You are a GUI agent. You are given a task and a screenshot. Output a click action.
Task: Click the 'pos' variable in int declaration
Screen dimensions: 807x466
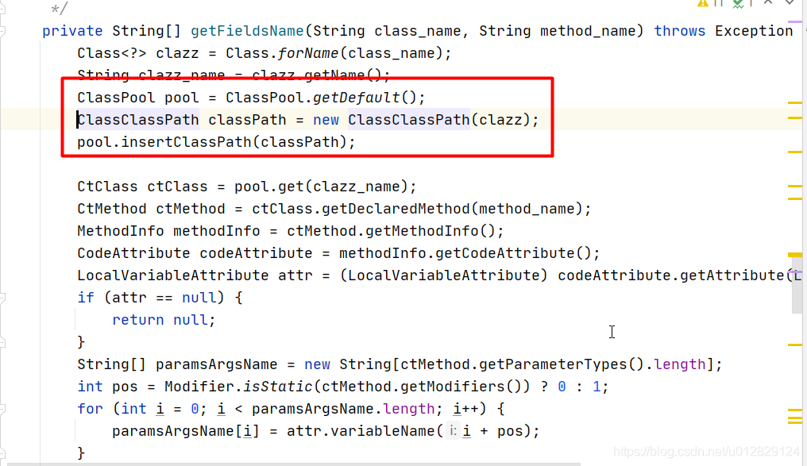[x=125, y=387]
